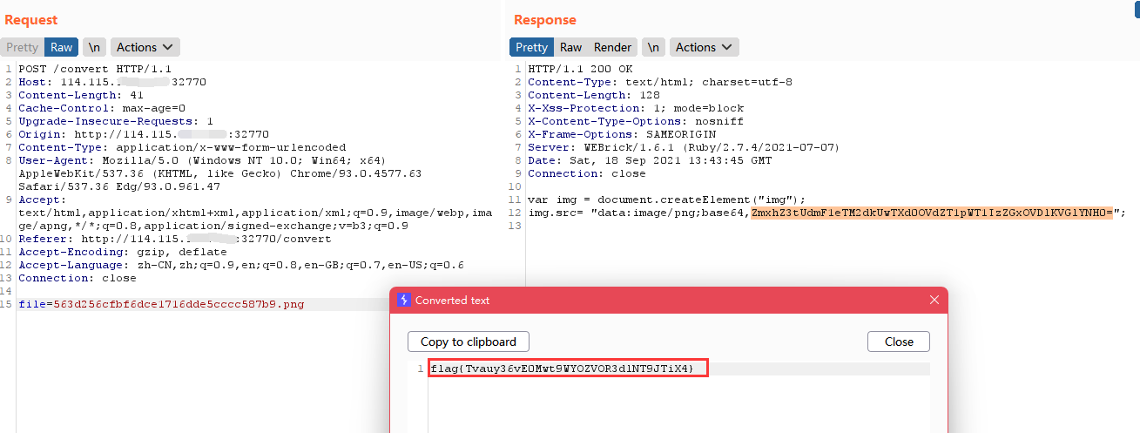Click the Response Content-Length: 128 line
The width and height of the screenshot is (1140, 433).
(592, 95)
